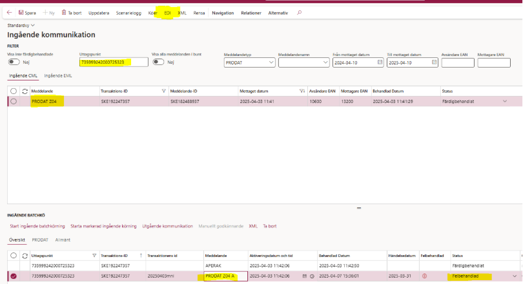The image size is (523, 284).
Task: Toggle Visa alla meddelanden i bunt switch
Action: pos(158,62)
